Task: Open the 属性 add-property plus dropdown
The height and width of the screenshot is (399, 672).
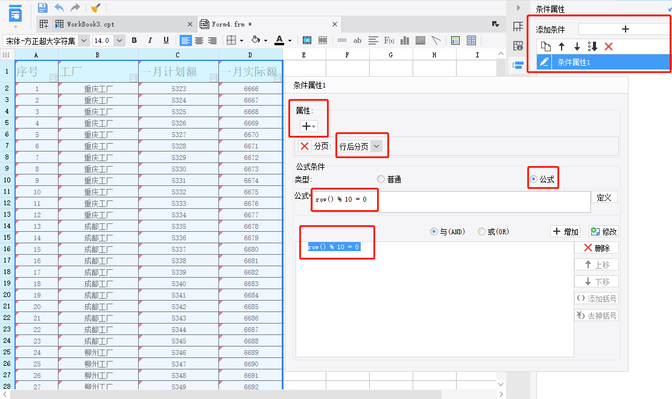Action: (x=309, y=126)
